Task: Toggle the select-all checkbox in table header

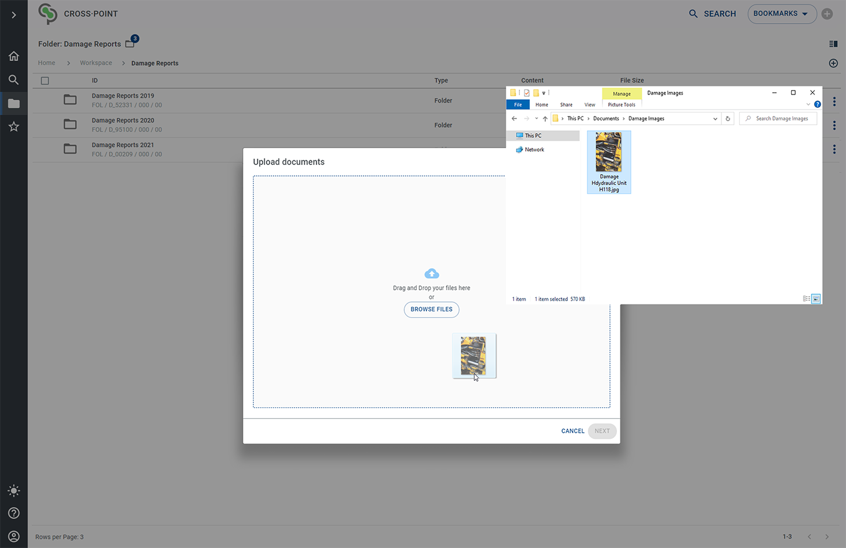Action: [45, 81]
